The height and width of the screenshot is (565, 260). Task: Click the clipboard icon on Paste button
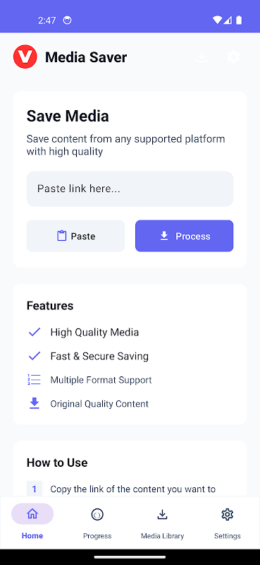(62, 236)
